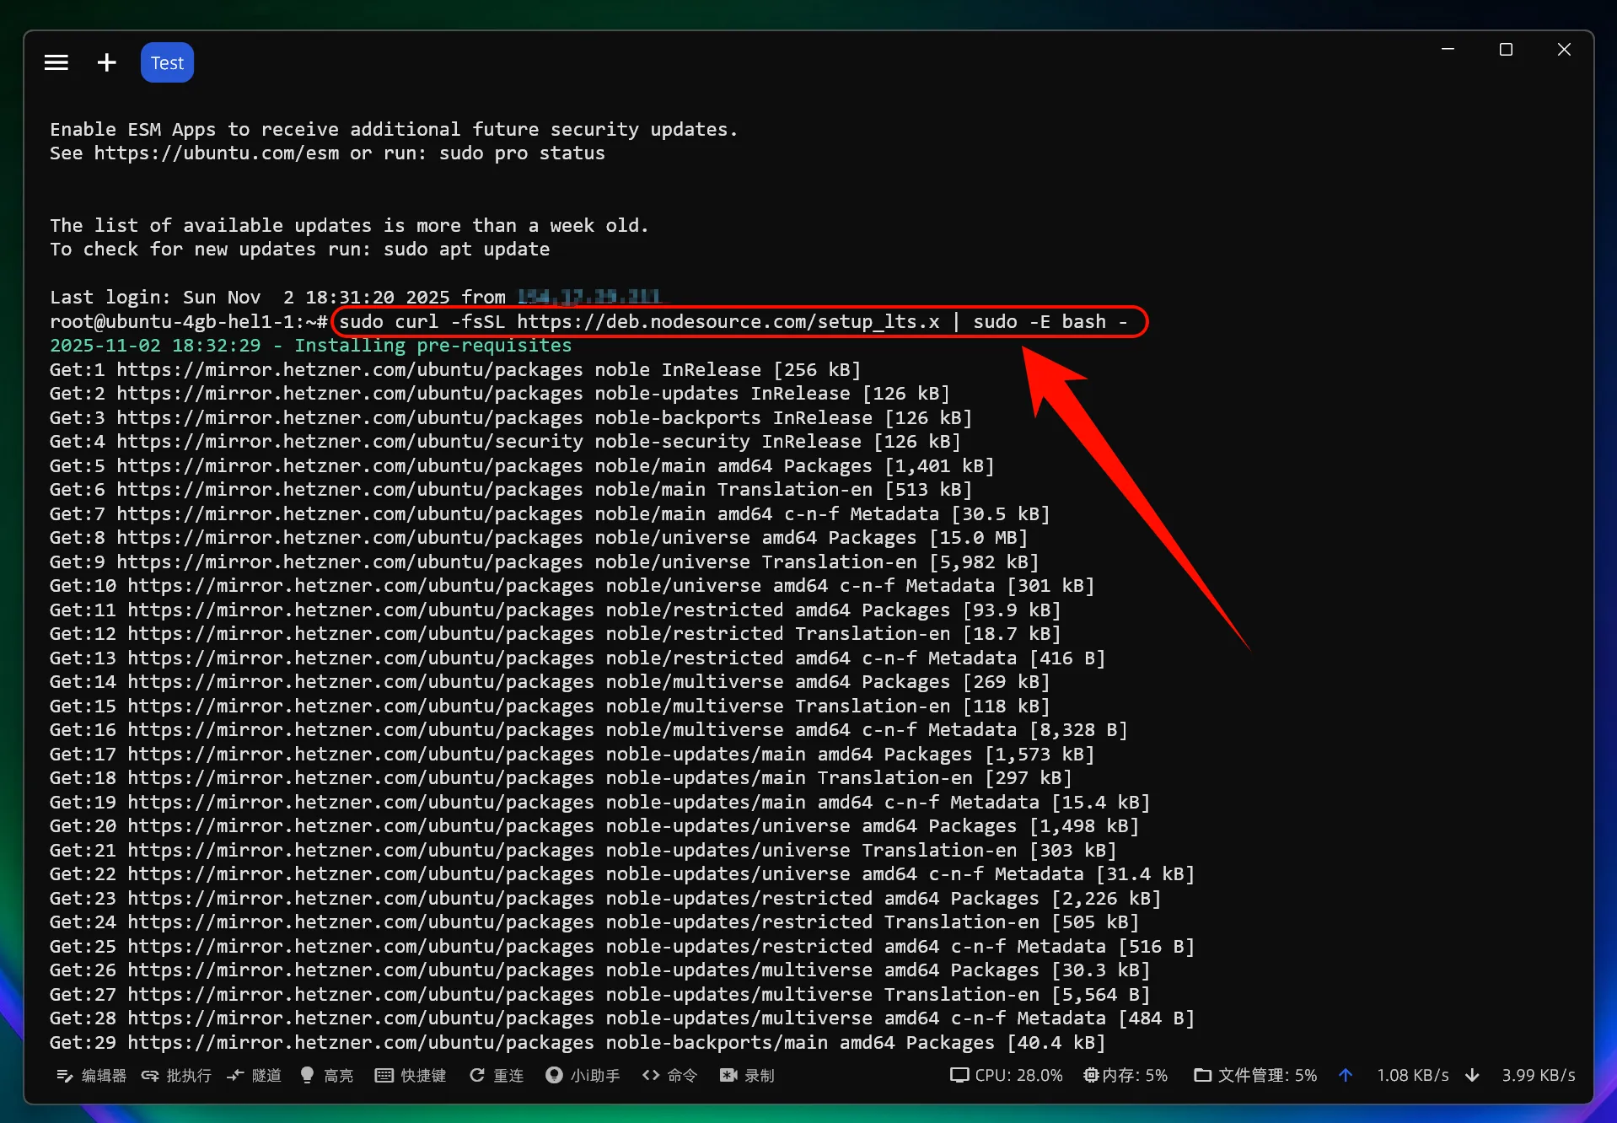This screenshot has width=1617, height=1123.
Task: Open the 命令 commands panel
Action: (x=670, y=1075)
